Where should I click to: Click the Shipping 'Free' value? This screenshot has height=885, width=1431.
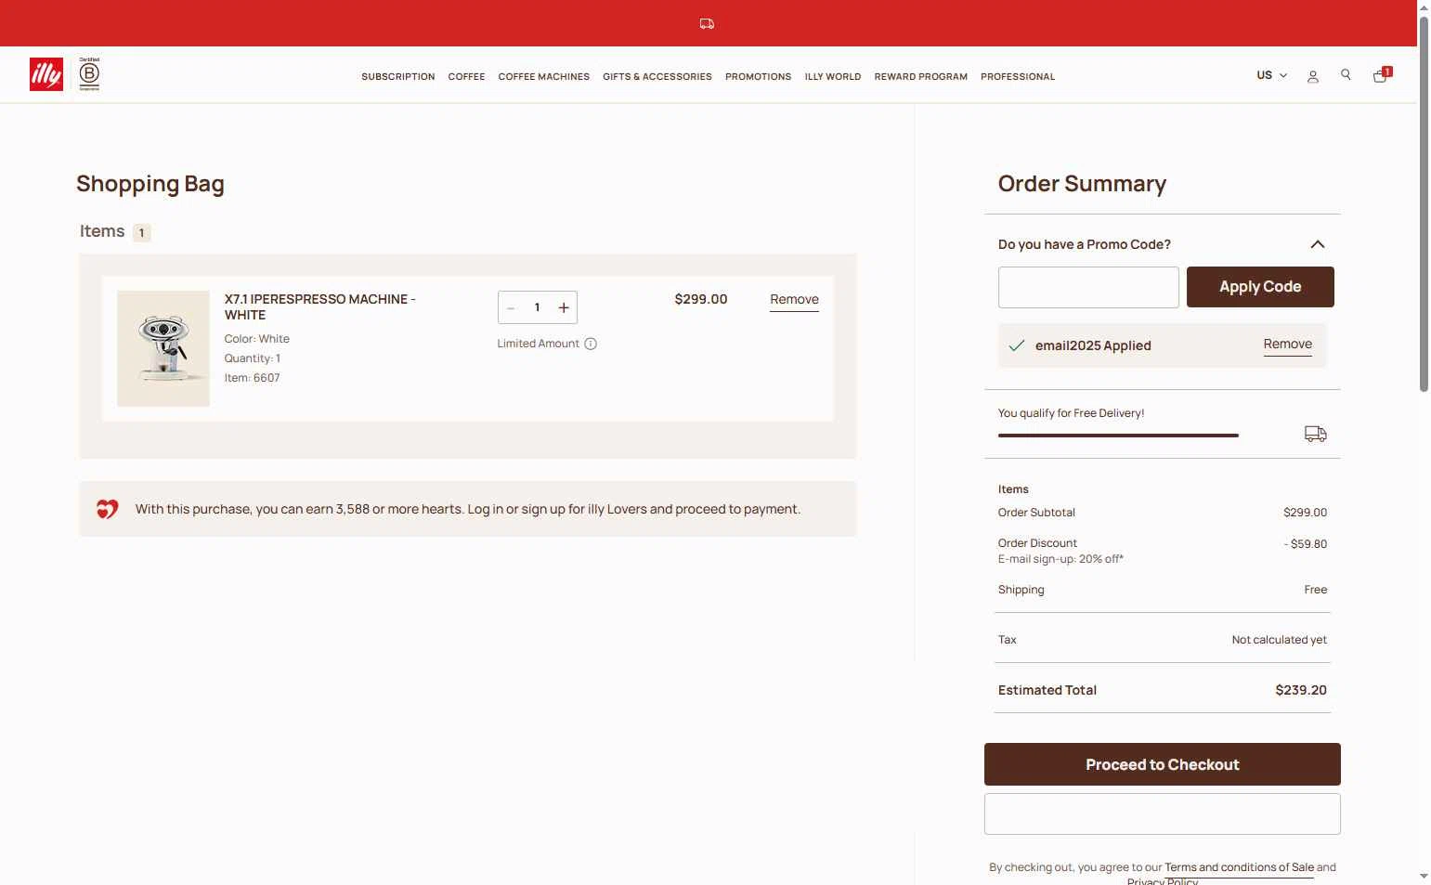(x=1315, y=590)
